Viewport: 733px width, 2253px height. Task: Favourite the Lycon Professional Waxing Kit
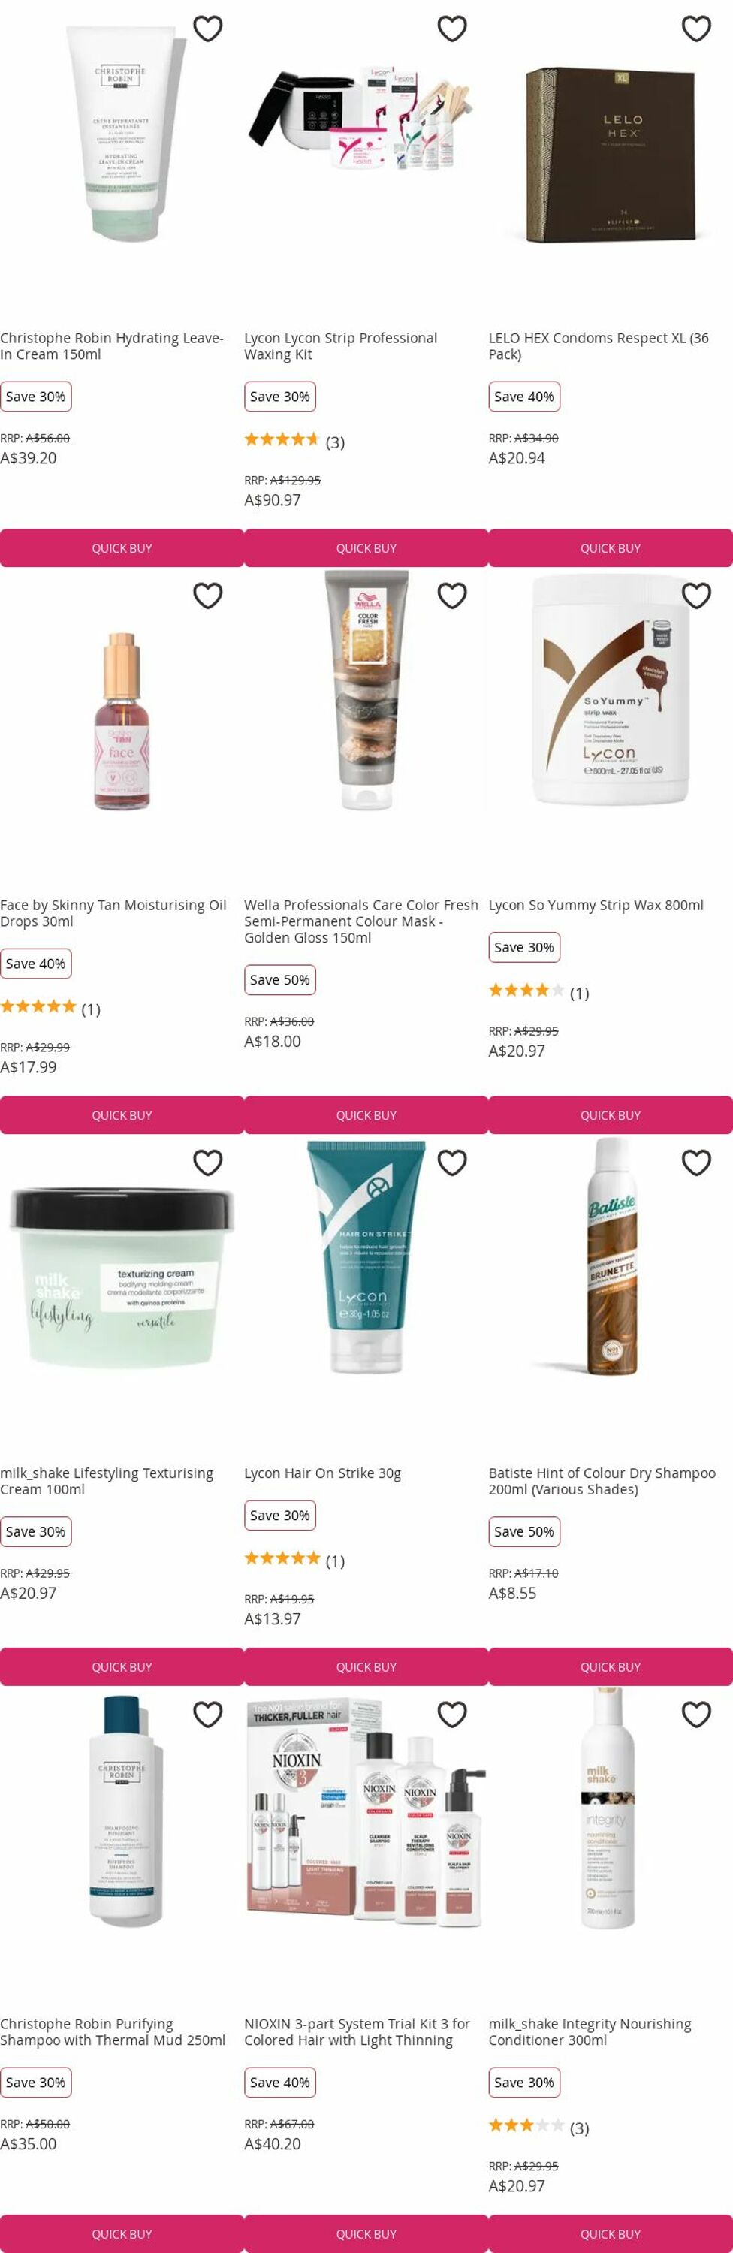(451, 29)
